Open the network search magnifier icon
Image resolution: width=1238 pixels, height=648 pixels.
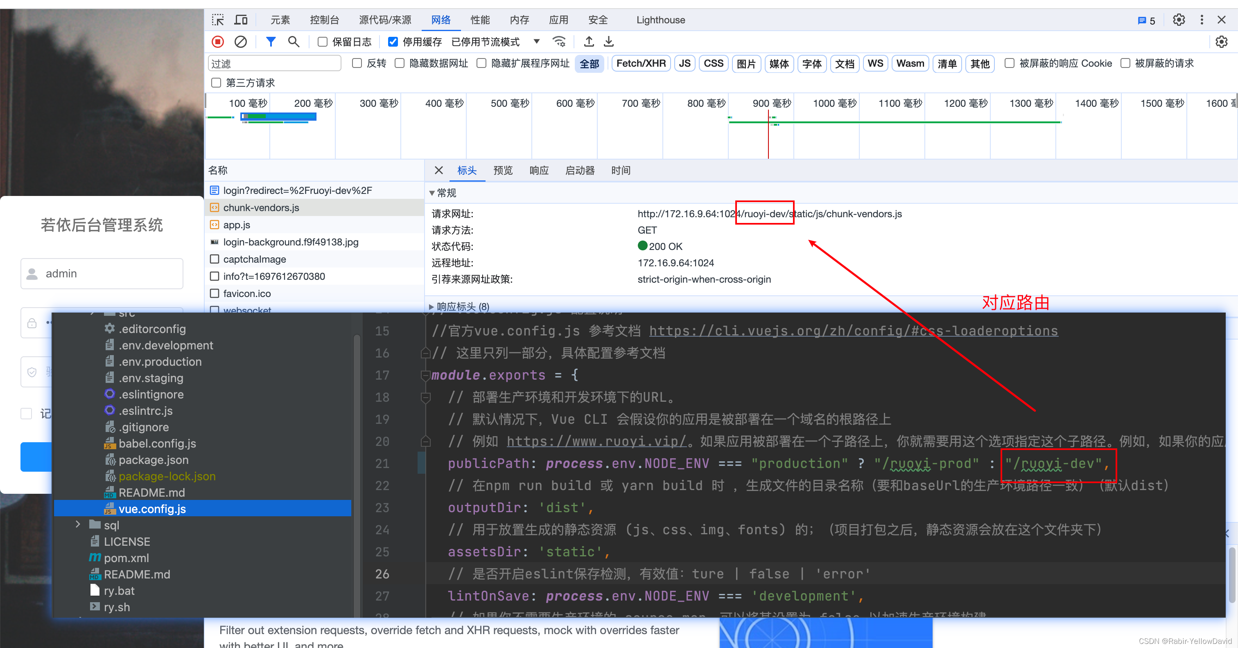tap(294, 42)
